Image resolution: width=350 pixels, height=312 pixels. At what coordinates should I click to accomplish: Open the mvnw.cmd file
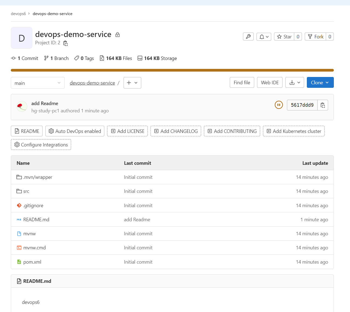[x=35, y=248]
